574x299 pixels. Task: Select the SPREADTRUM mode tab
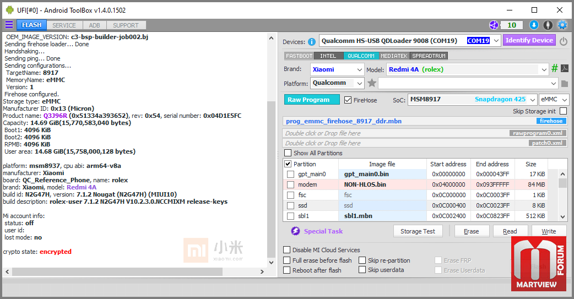click(x=429, y=56)
